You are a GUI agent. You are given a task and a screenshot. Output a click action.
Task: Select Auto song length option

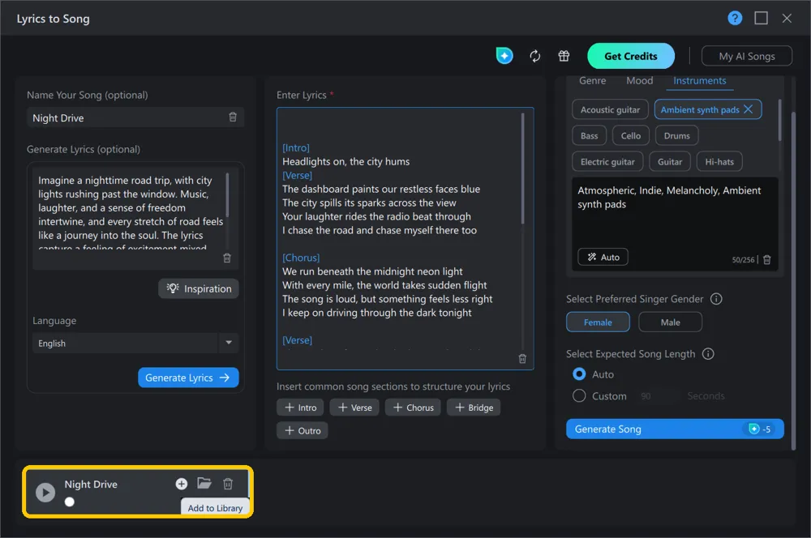tap(579, 374)
